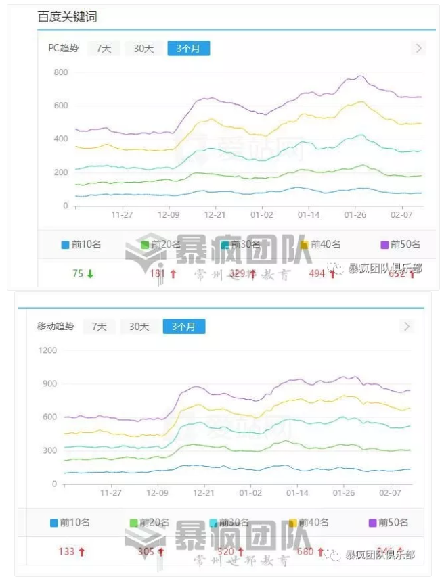Click blue 前10名 color swatch in PC legend
442x583 pixels.
65,245
